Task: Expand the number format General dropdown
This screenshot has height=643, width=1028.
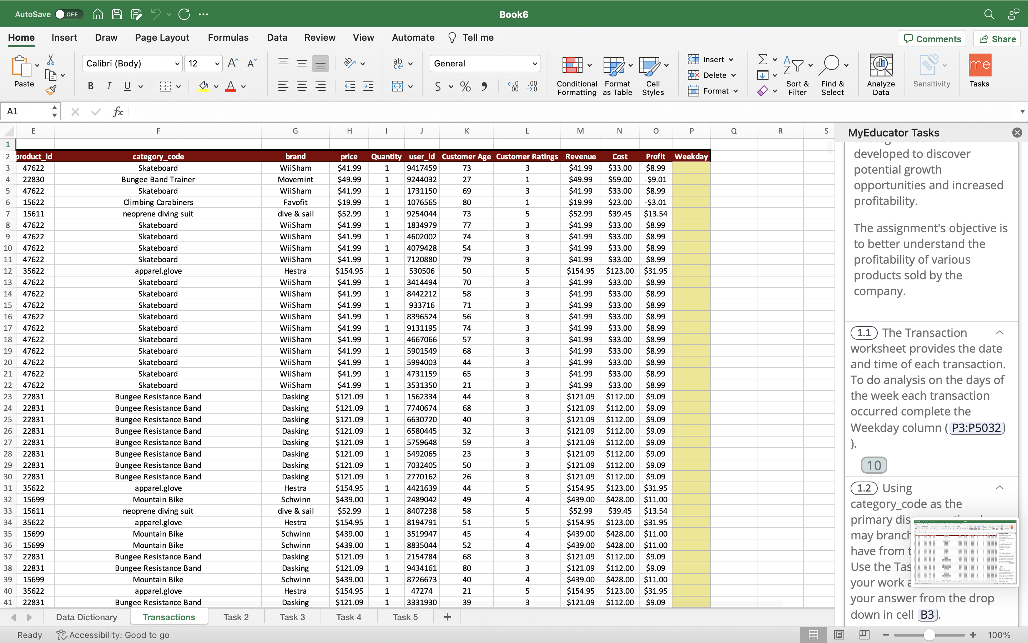Action: (534, 64)
